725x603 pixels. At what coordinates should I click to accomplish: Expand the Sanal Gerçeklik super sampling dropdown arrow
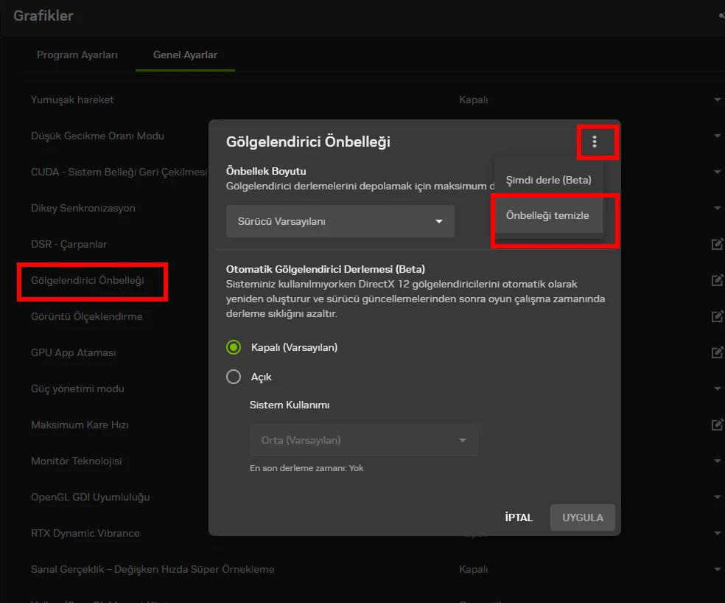tap(717, 569)
